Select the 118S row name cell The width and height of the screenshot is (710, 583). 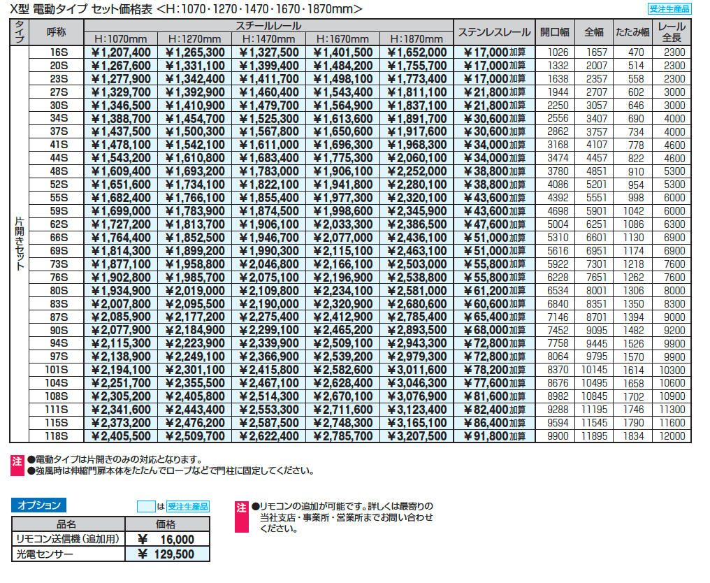click(x=58, y=436)
